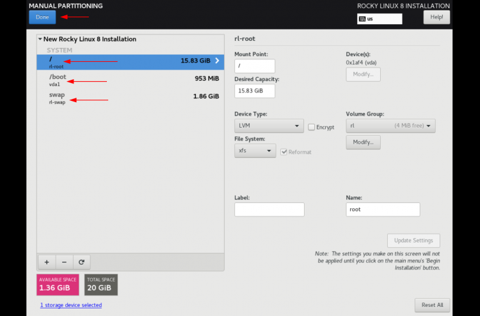480x316 pixels.
Task: Add a new mount point with plus icon
Action: coord(47,262)
